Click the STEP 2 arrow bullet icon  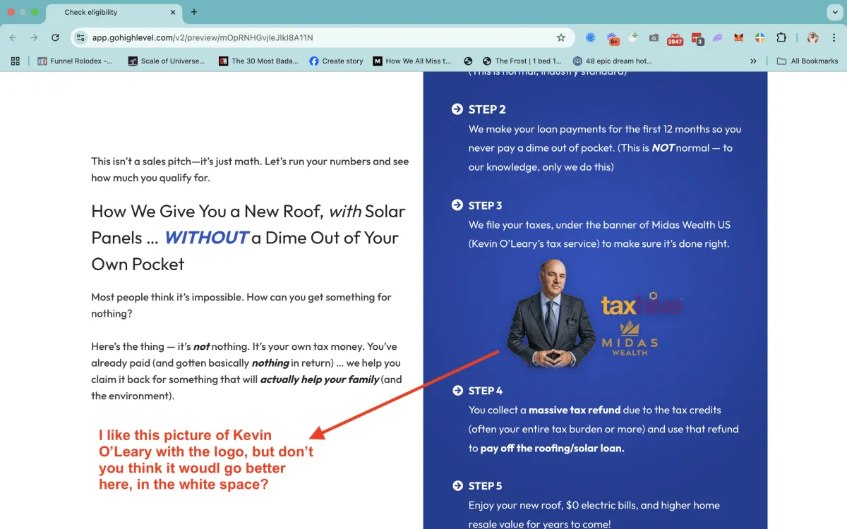coord(457,109)
